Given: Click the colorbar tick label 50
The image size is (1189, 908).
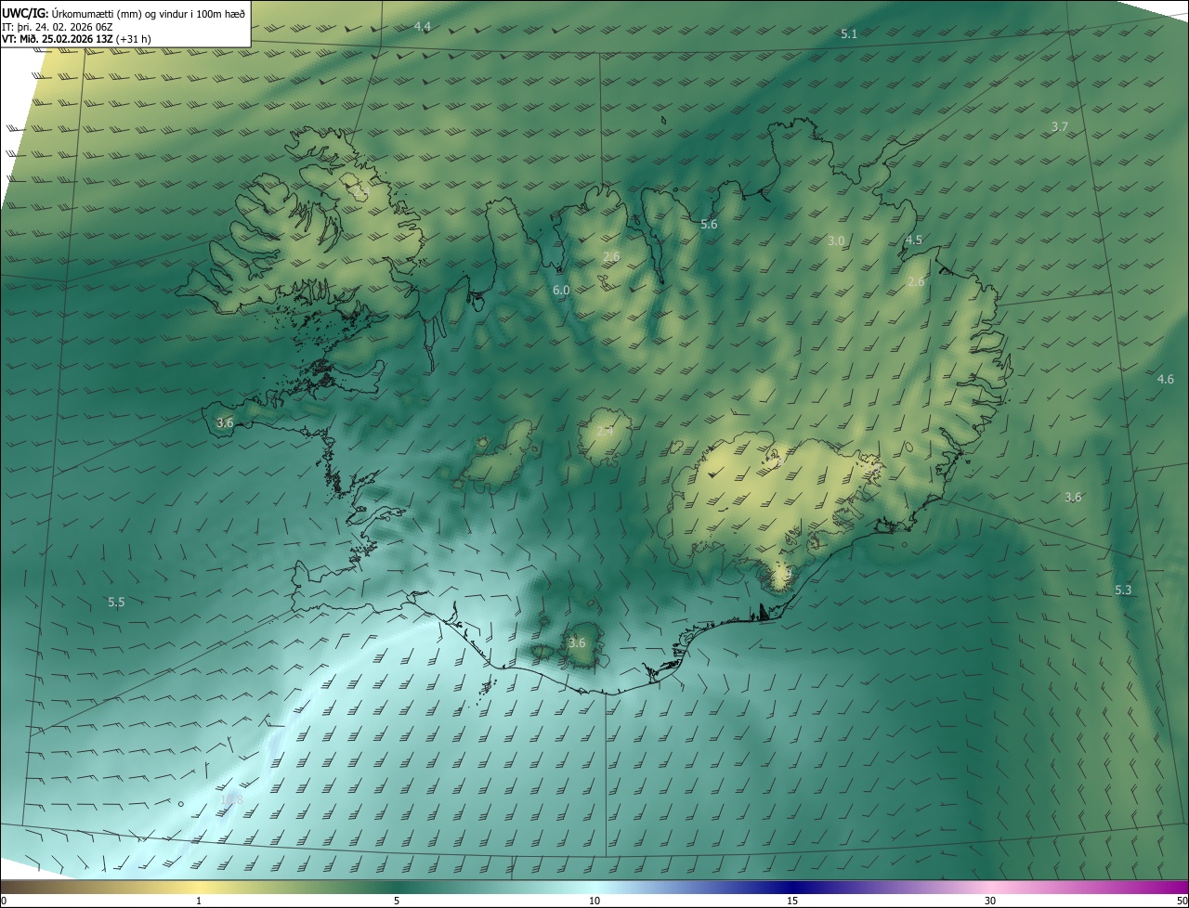Looking at the screenshot, I should 1182,902.
